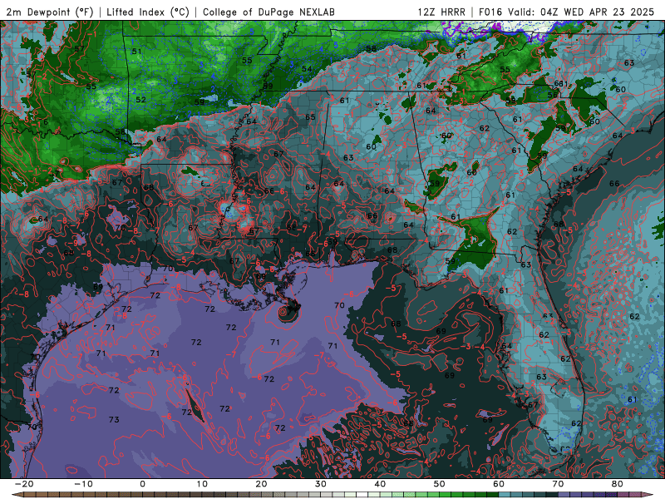665x499 pixels.
Task: Click the 30 tick label on the color scale
Action: point(321,484)
